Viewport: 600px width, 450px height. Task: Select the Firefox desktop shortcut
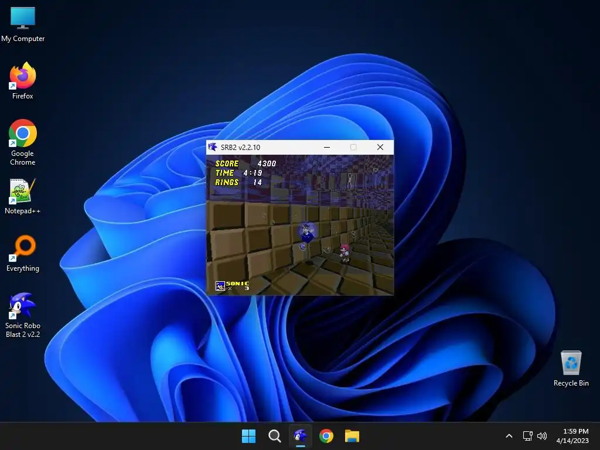coord(23,81)
